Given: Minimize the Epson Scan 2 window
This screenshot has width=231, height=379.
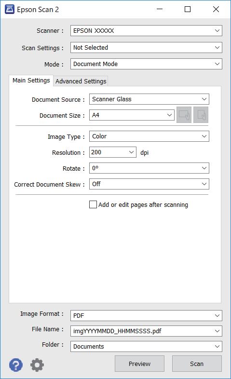Looking at the screenshot, I should coord(160,9).
